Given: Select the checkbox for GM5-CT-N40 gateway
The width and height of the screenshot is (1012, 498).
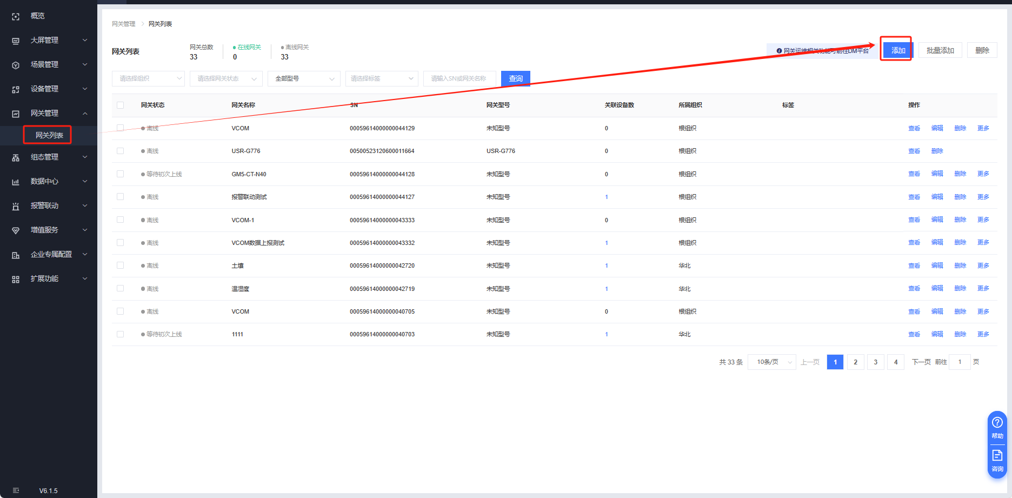Looking at the screenshot, I should 121,174.
